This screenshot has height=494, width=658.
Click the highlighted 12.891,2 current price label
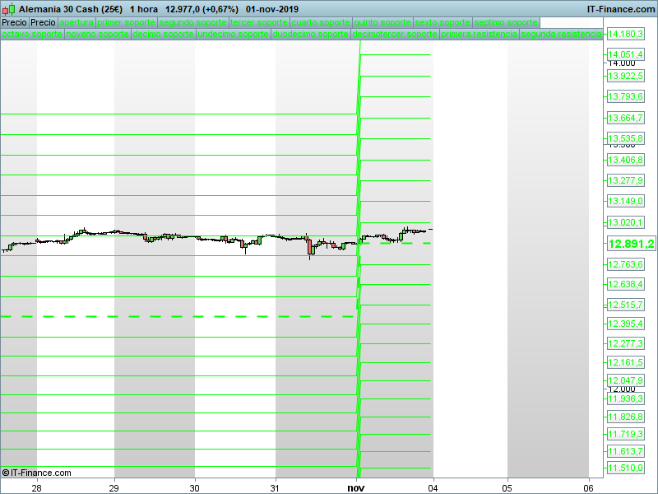(630, 244)
